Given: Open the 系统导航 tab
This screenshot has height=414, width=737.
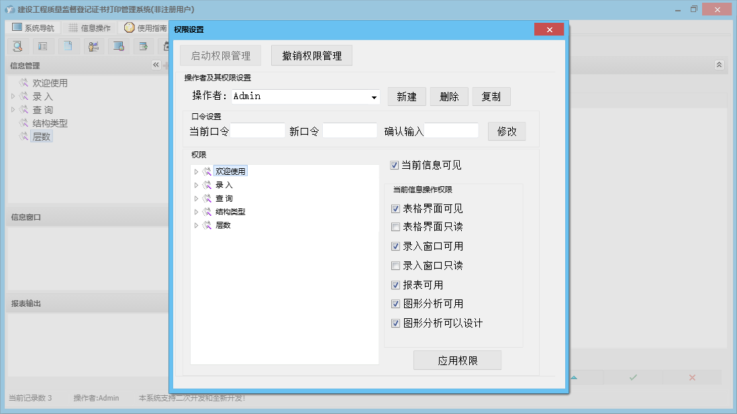Looking at the screenshot, I should (34, 27).
